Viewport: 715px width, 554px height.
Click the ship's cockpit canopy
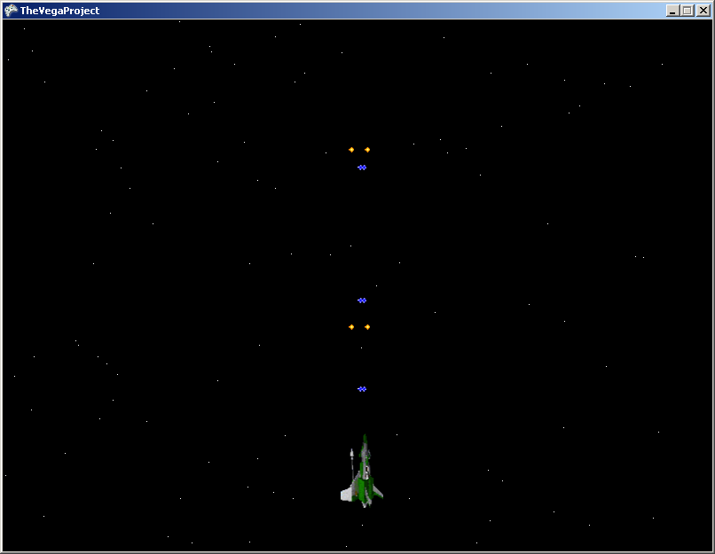pyautogui.click(x=365, y=470)
